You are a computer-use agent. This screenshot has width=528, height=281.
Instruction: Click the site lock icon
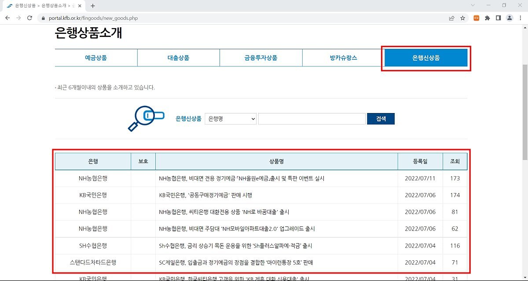(x=43, y=18)
